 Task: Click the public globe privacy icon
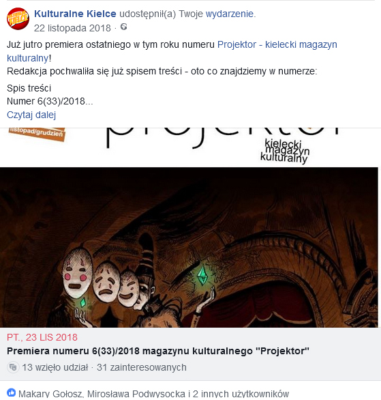[124, 27]
